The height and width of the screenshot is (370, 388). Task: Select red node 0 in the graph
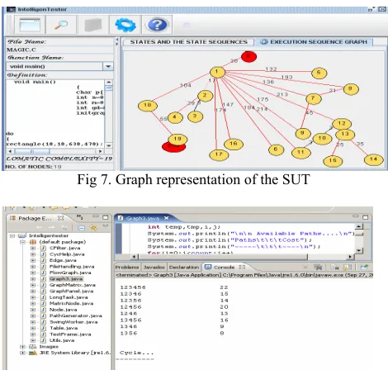(x=248, y=56)
